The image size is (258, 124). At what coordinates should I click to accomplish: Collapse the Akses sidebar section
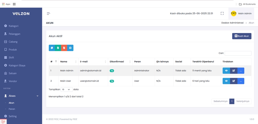point(21,96)
